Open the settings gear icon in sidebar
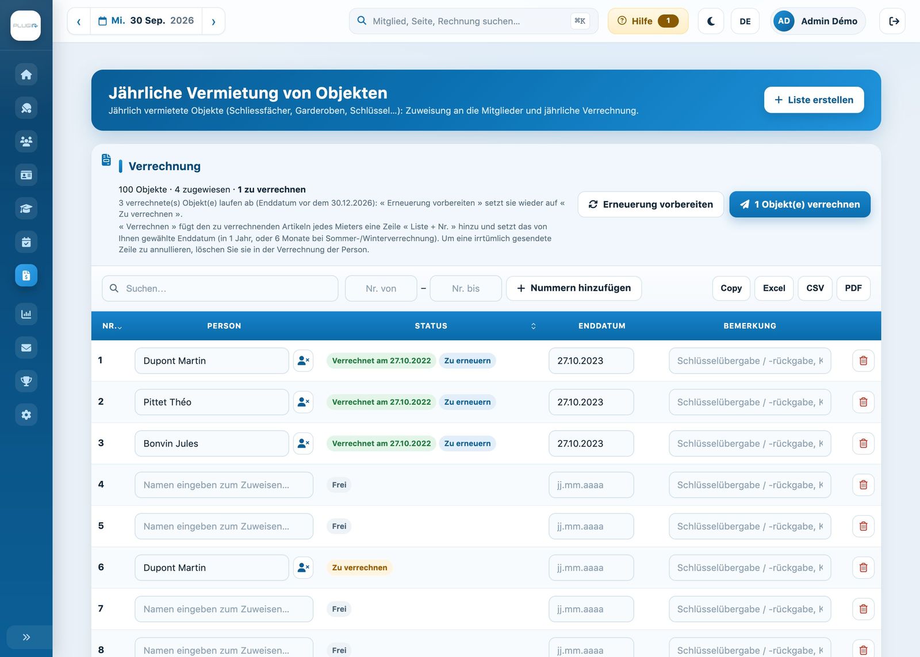The width and height of the screenshot is (920, 657). [26, 414]
